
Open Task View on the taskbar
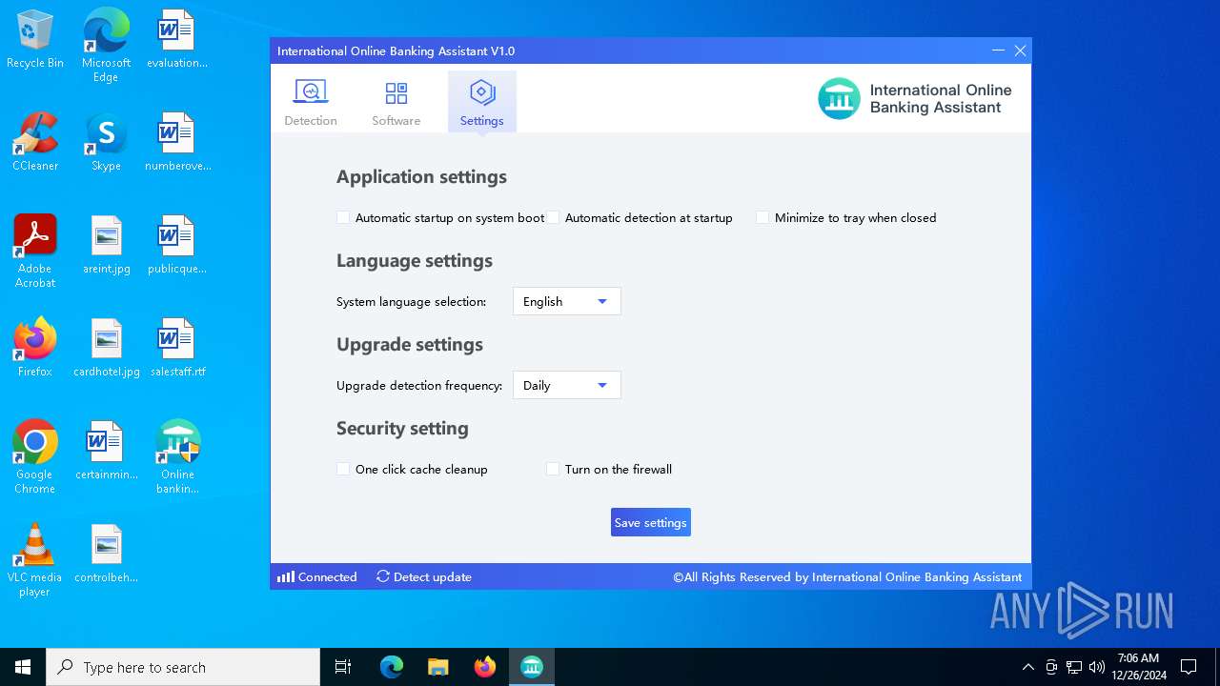[343, 667]
